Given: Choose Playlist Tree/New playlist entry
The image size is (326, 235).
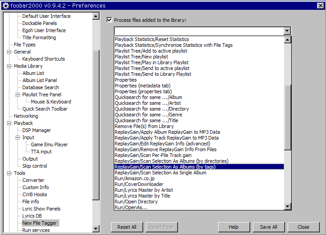Looking at the screenshot, I should pos(199,57).
